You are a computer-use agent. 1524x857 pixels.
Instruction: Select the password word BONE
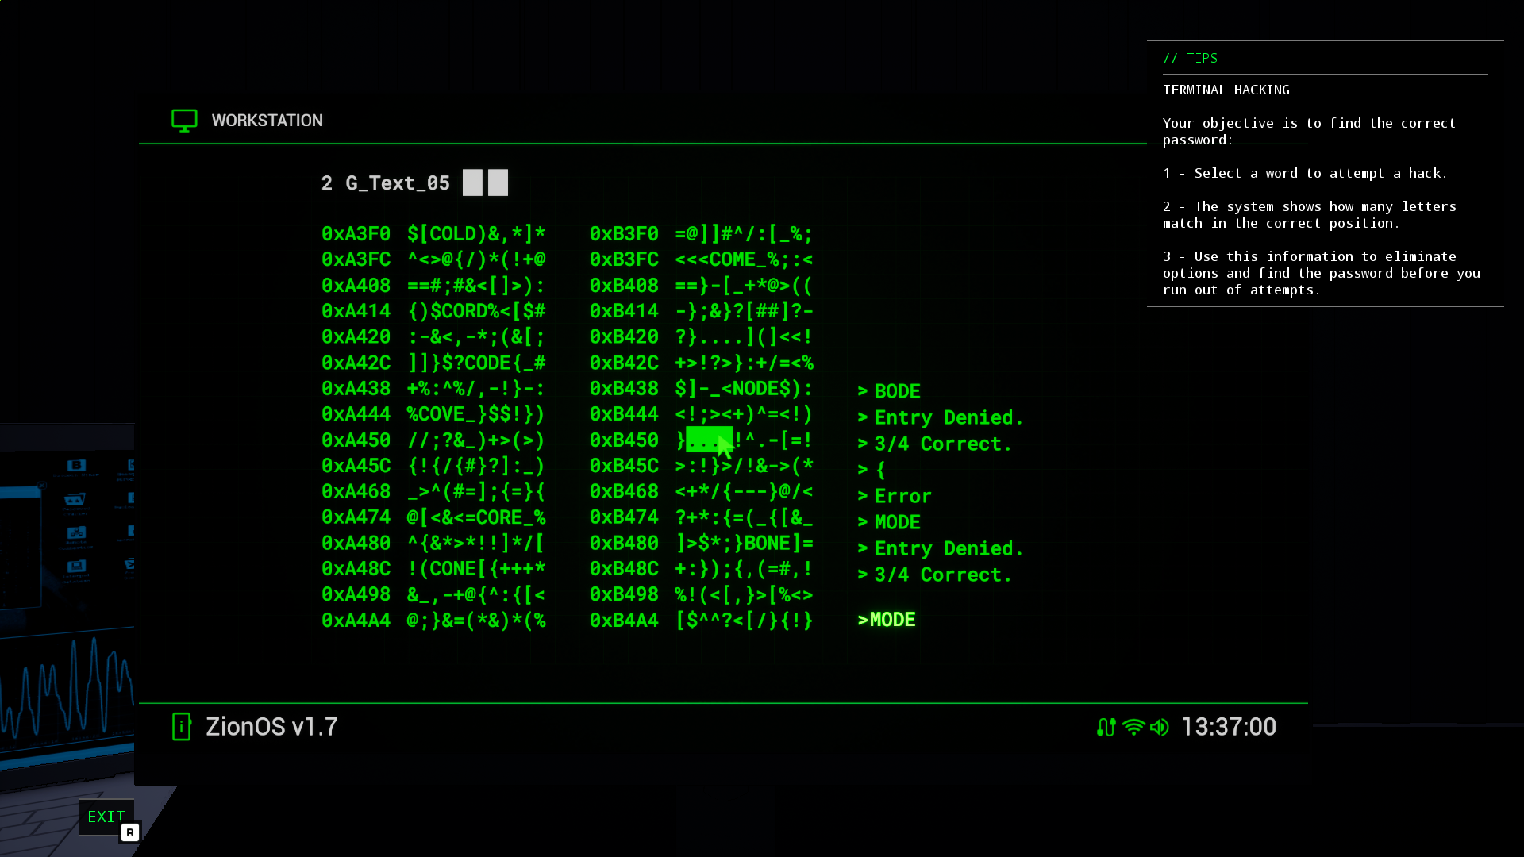pos(768,544)
